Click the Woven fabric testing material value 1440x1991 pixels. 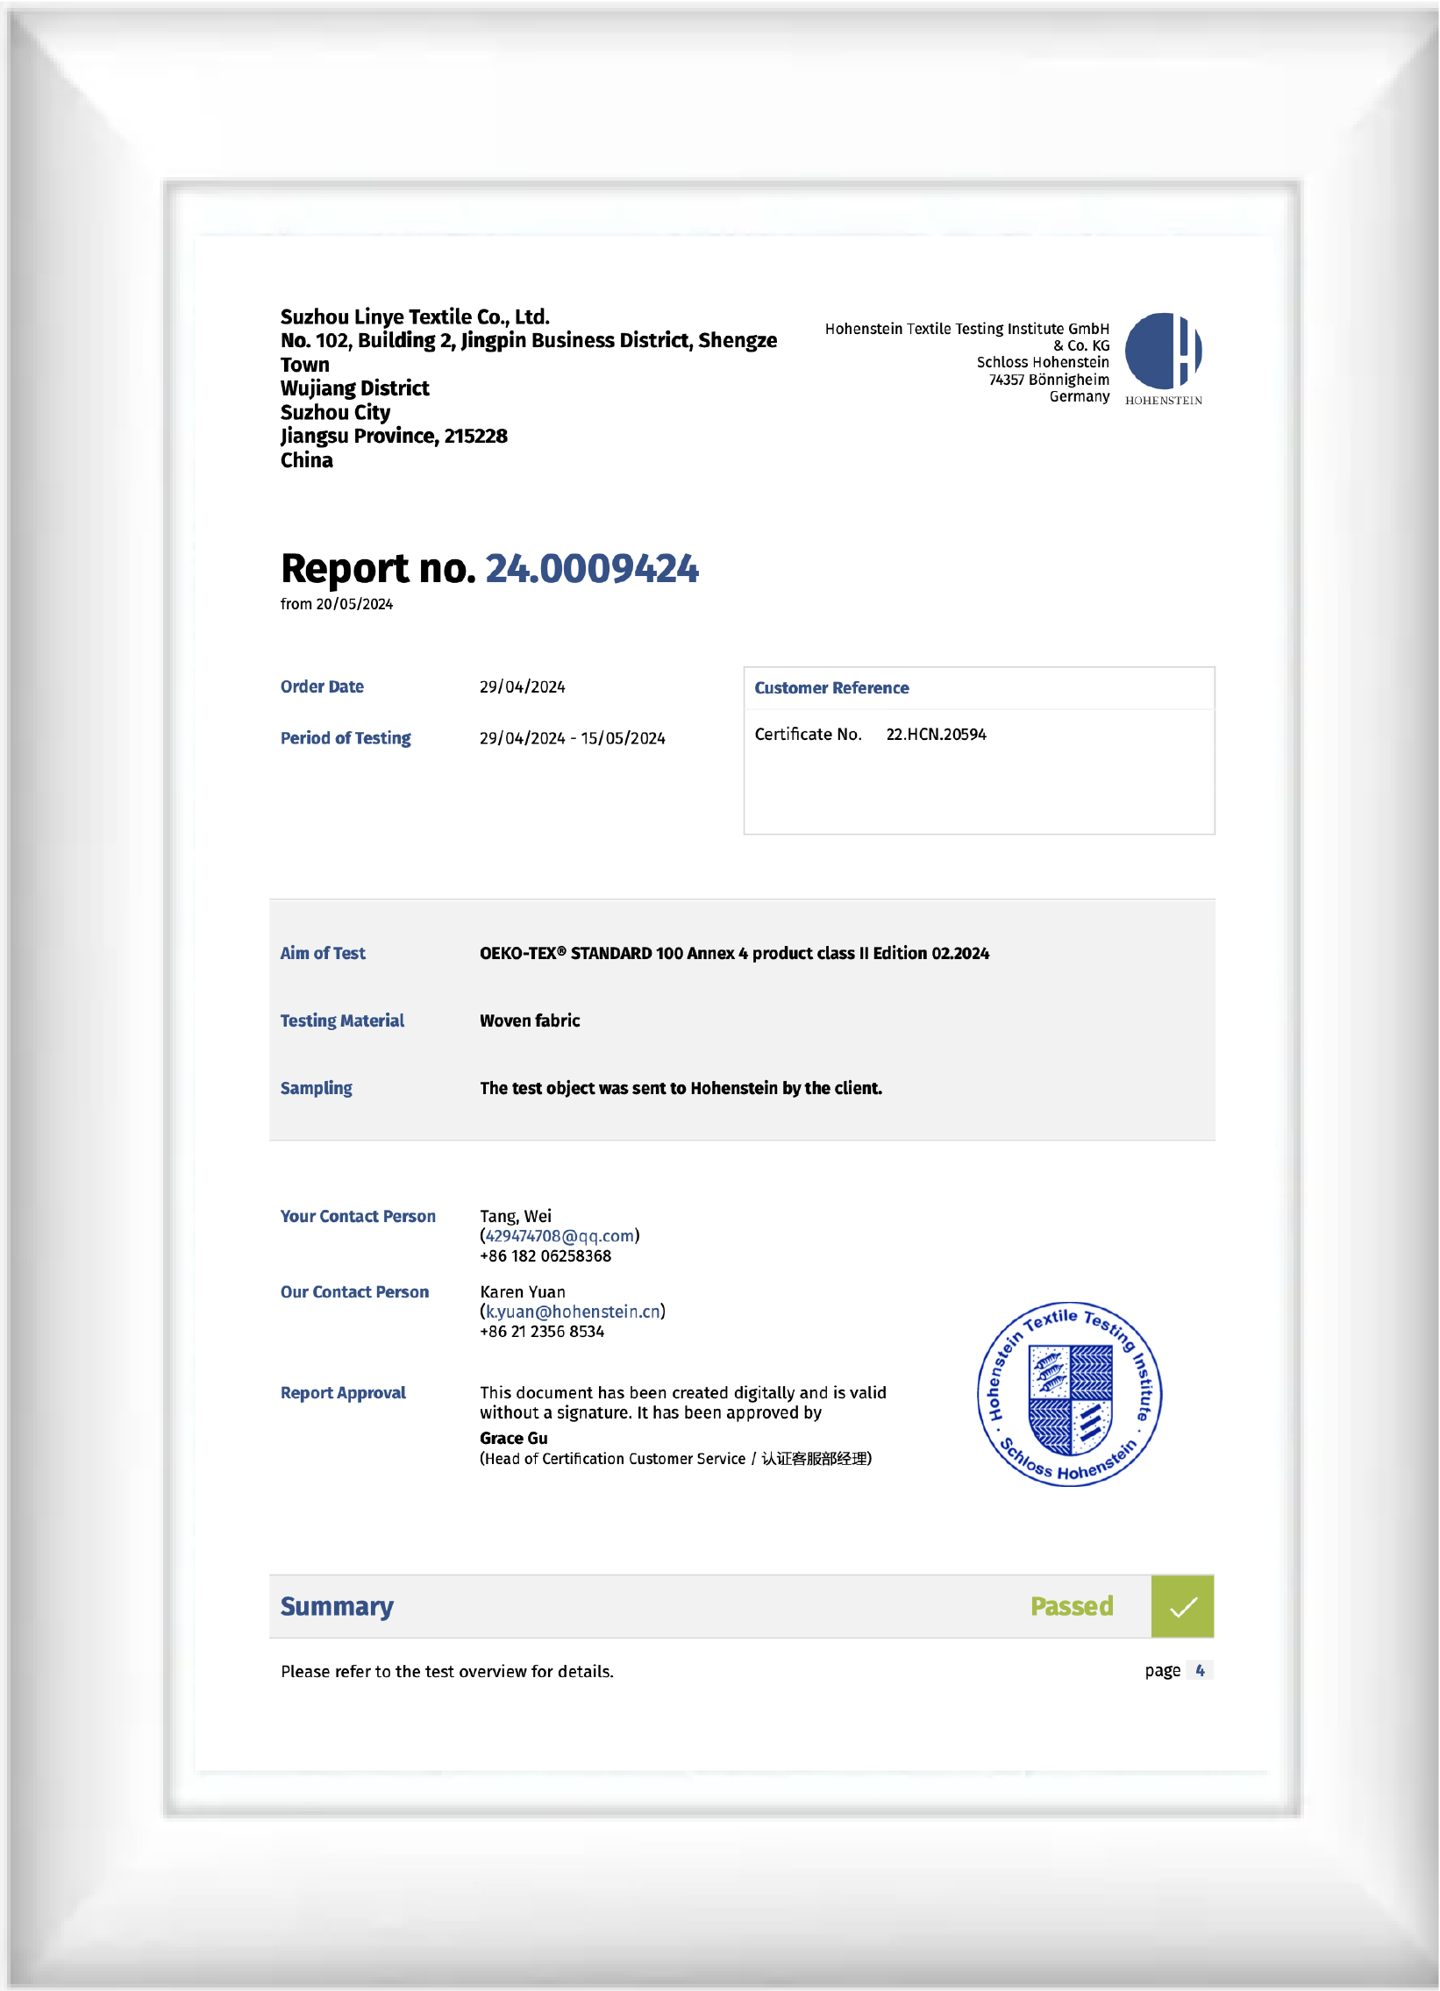tap(530, 1021)
